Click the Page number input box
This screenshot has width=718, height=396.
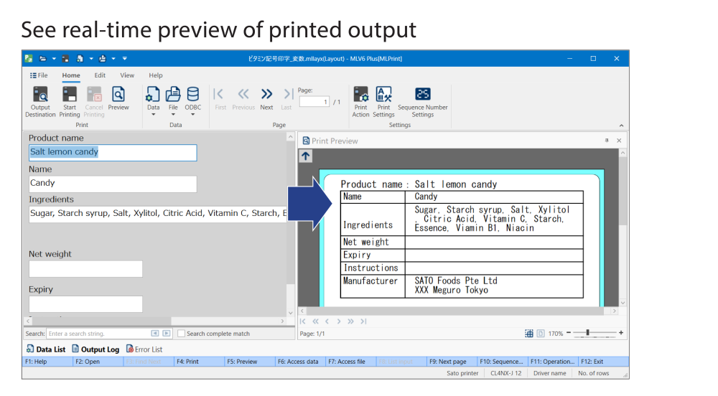tap(314, 102)
